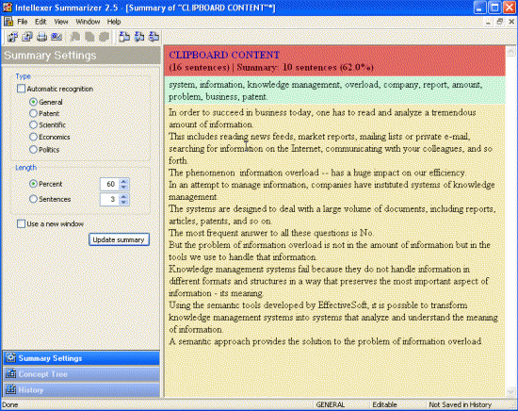Click the CLIPBOARD CONTENT heading
The width and height of the screenshot is (518, 411).
click(x=224, y=55)
